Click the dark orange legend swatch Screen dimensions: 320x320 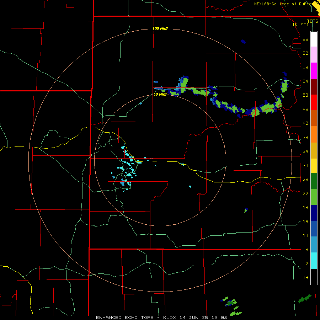click(x=314, y=118)
